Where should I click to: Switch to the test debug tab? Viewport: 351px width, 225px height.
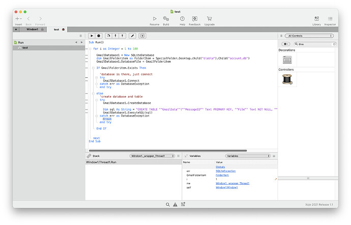57,30
